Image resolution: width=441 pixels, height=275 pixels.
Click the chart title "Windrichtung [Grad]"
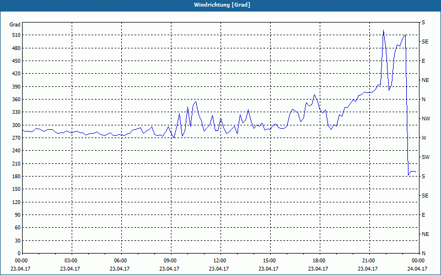(222, 5)
